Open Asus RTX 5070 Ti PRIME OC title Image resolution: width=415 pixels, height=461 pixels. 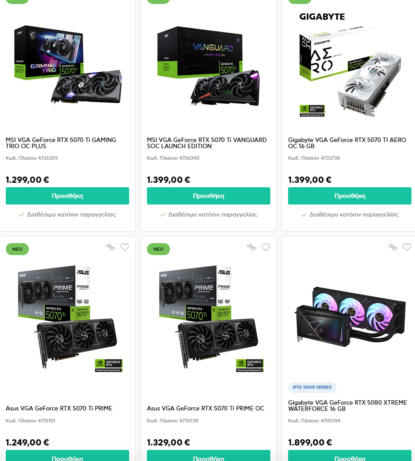click(206, 408)
